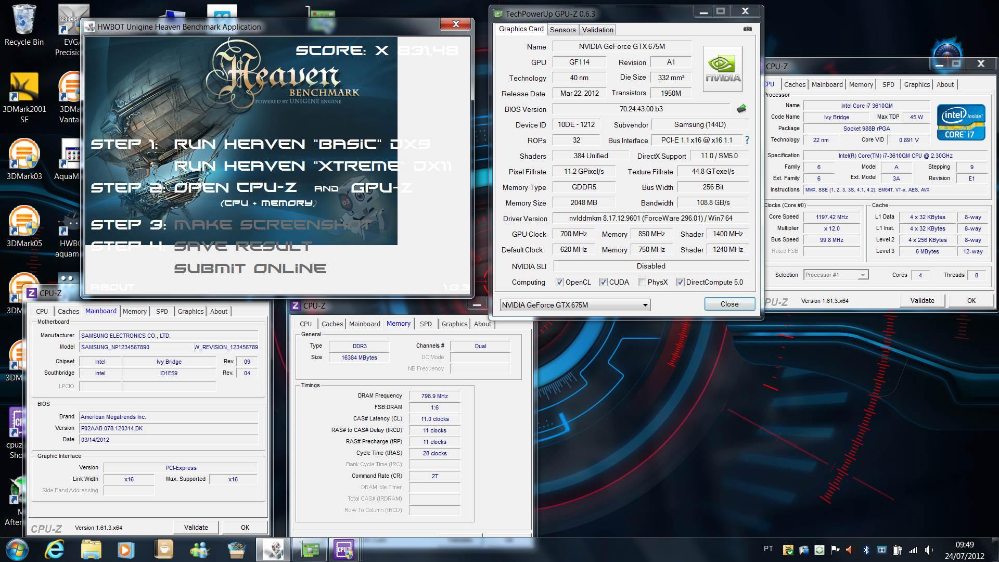Open Windows Media Player from the taskbar
This screenshot has width=999, height=562.
click(x=125, y=550)
